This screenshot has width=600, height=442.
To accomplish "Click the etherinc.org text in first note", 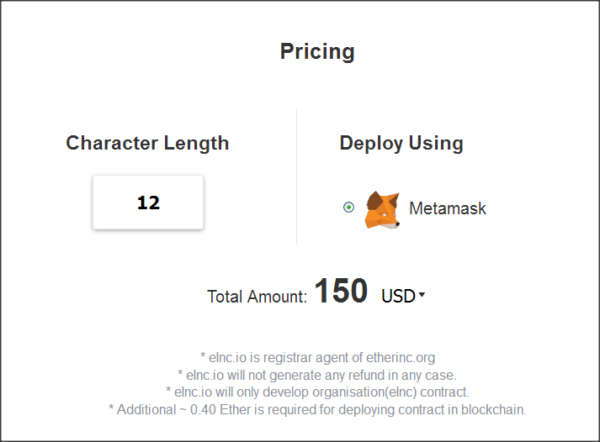I will (x=401, y=358).
